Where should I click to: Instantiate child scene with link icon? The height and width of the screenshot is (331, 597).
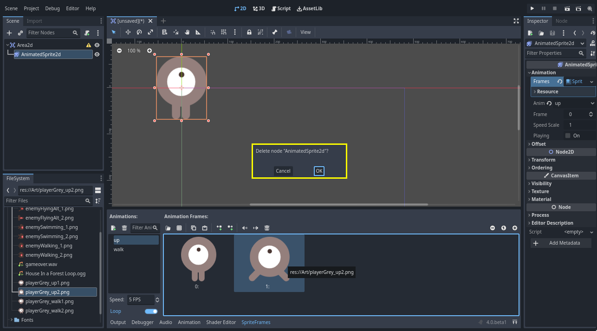tap(20, 33)
